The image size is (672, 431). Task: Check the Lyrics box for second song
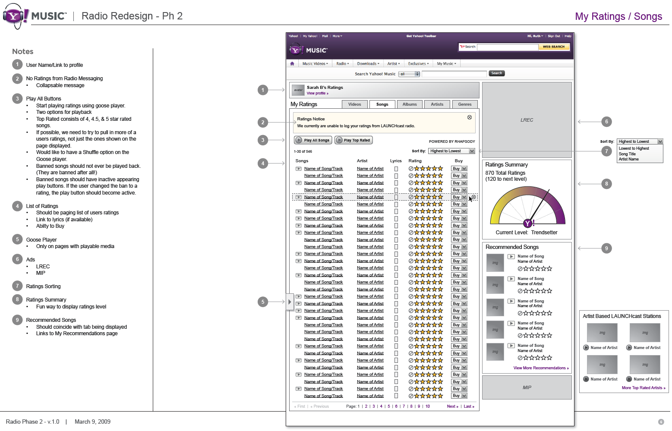(396, 176)
